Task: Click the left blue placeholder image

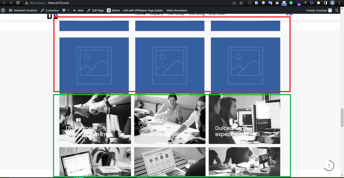Action: pyautogui.click(x=94, y=65)
